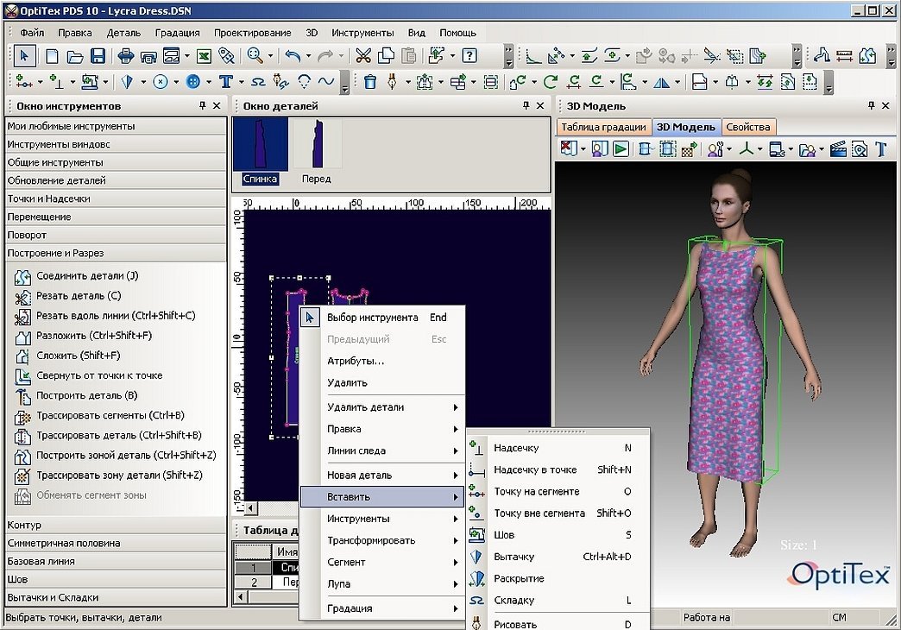
Task: Select the dart tool icon in second toolbar
Action: pos(128,82)
